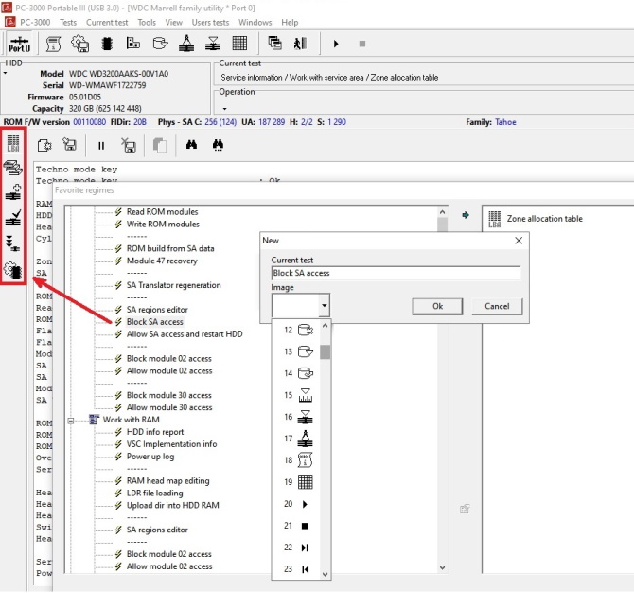Click the platters with plus sidebar icon

[13, 192]
